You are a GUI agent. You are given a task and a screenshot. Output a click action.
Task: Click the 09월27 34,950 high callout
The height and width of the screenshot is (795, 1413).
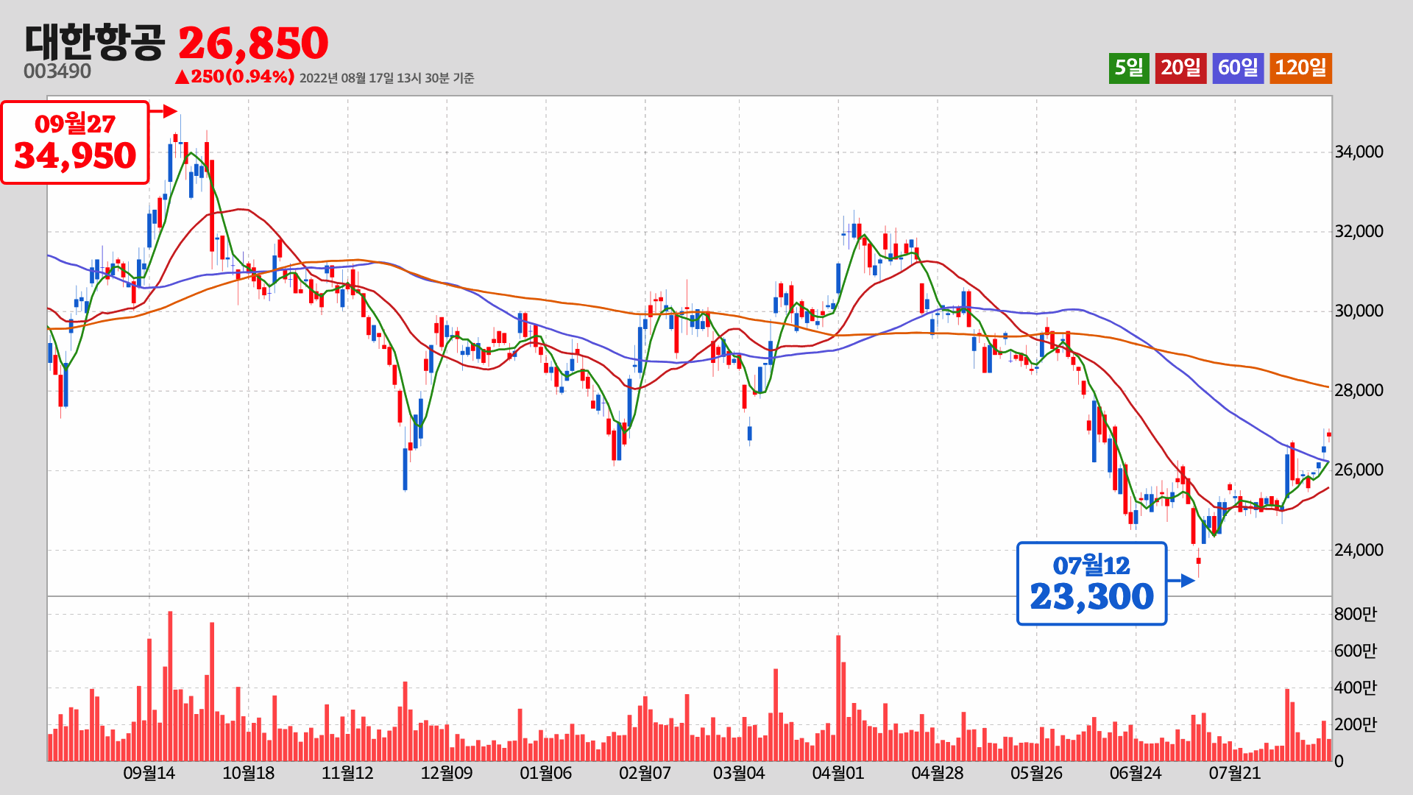point(75,142)
